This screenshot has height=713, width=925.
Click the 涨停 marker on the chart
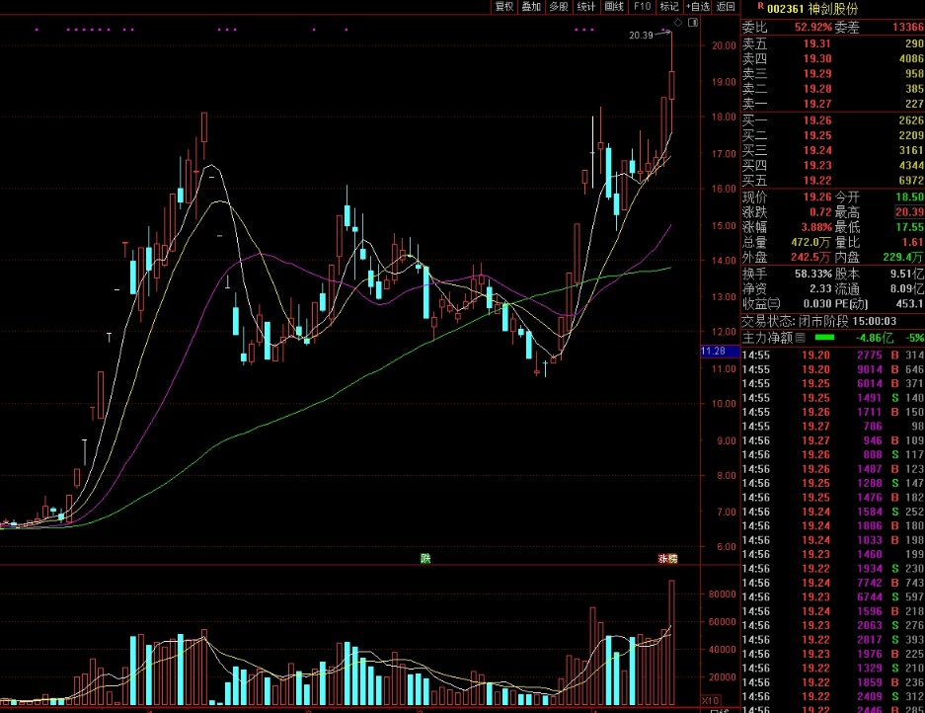point(668,559)
